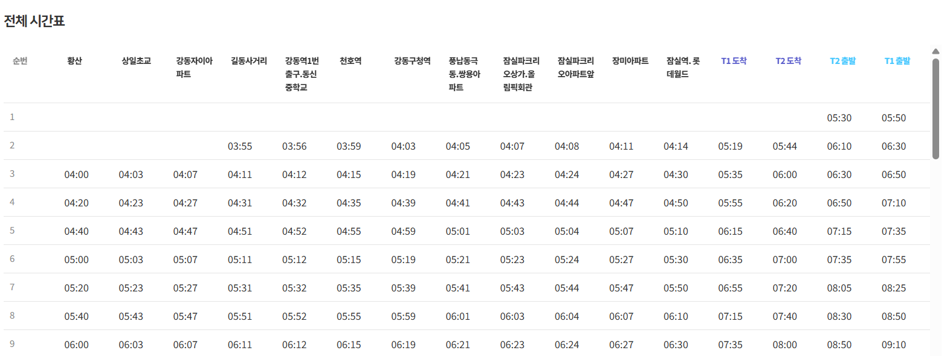Select the 강동구청역 column header

(x=412, y=61)
